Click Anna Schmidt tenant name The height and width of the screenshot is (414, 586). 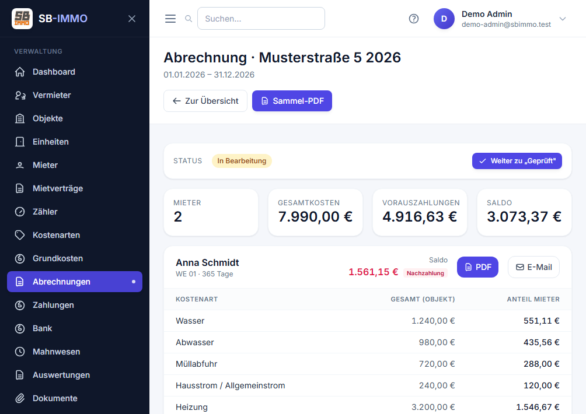coord(207,263)
